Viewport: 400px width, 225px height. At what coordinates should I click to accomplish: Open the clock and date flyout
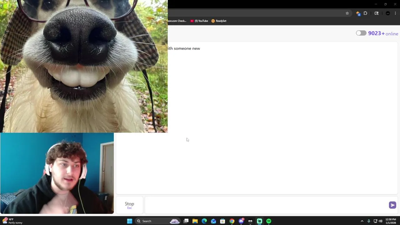click(x=391, y=221)
